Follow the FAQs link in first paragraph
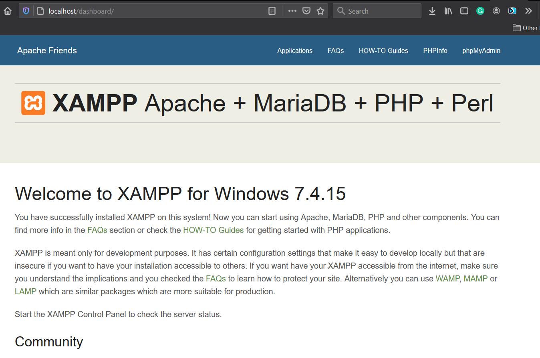The width and height of the screenshot is (540, 358). [x=97, y=230]
